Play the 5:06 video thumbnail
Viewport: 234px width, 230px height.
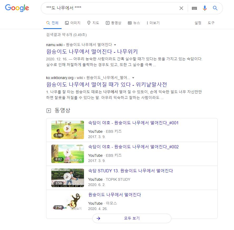click(68, 130)
